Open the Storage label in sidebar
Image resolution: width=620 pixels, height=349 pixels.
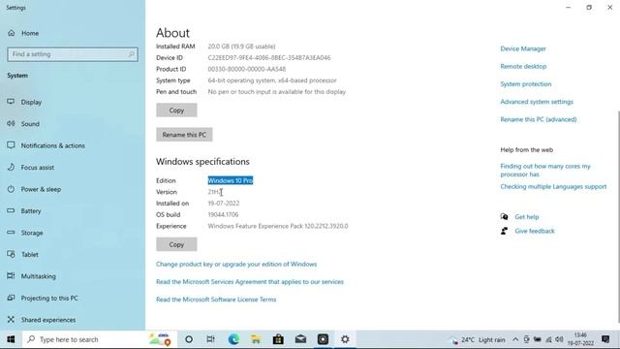point(32,233)
